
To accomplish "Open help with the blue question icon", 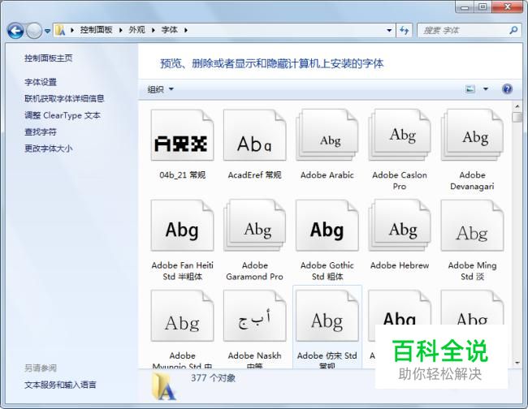I will [x=507, y=89].
